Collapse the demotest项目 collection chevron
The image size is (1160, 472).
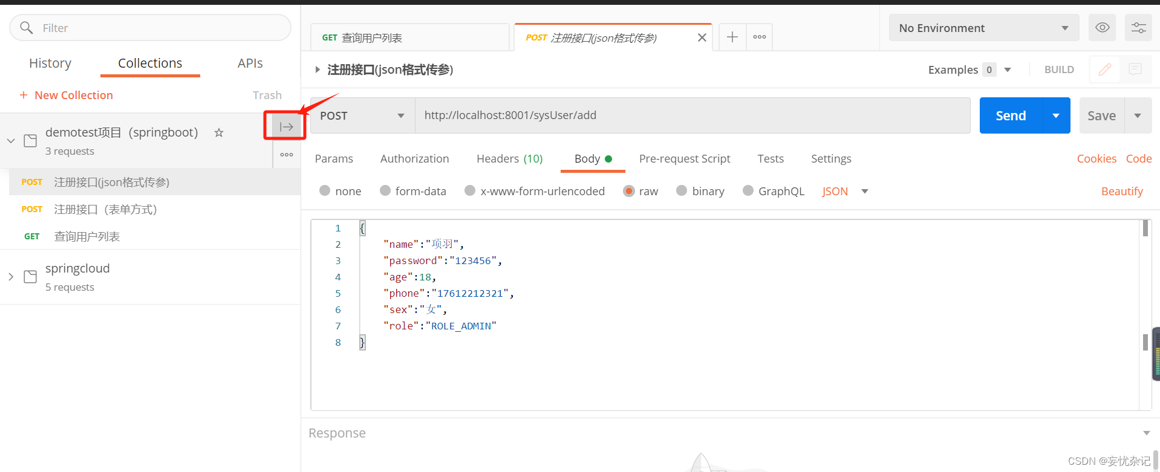click(11, 141)
